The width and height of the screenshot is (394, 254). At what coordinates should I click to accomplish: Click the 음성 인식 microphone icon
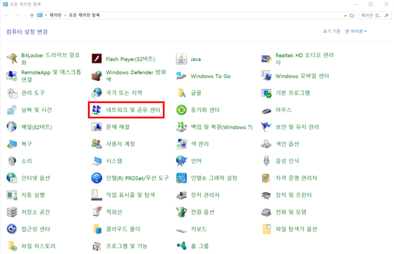pos(266,161)
